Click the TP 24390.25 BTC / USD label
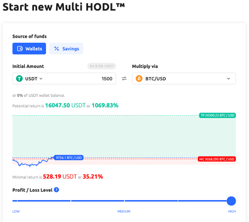 [x=217, y=115]
